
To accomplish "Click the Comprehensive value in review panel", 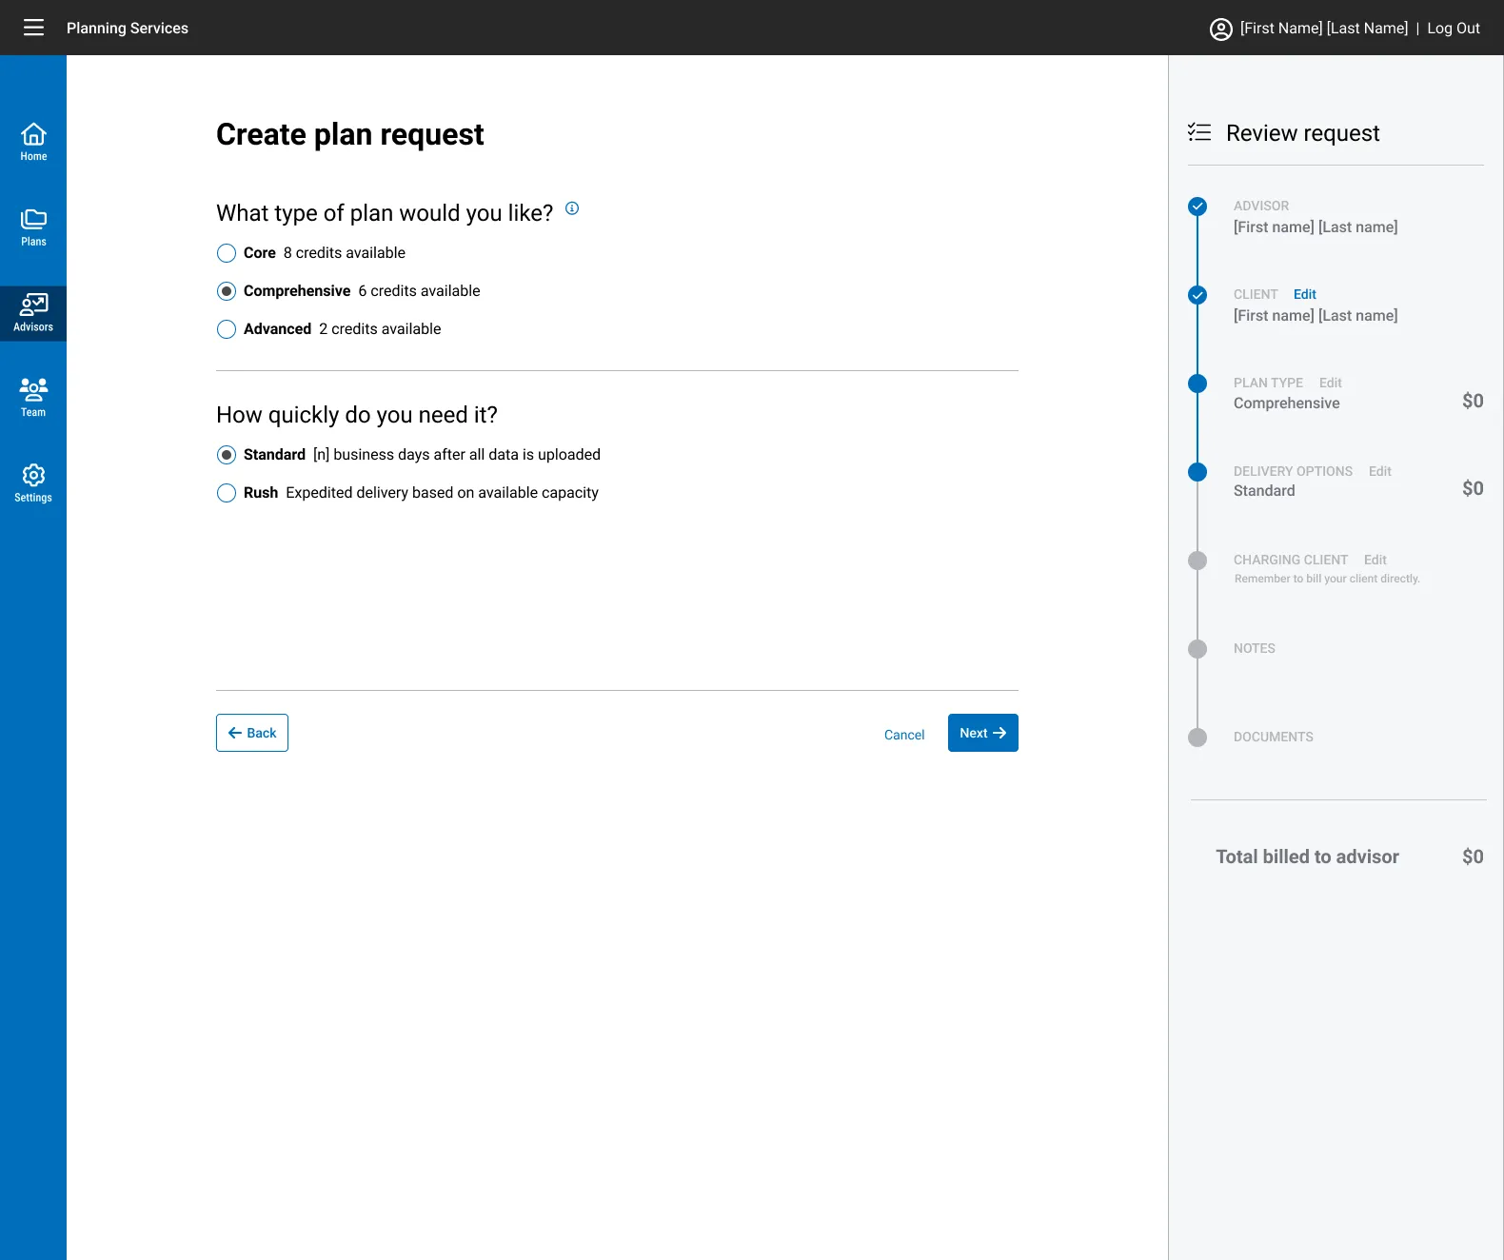I will point(1287,404).
